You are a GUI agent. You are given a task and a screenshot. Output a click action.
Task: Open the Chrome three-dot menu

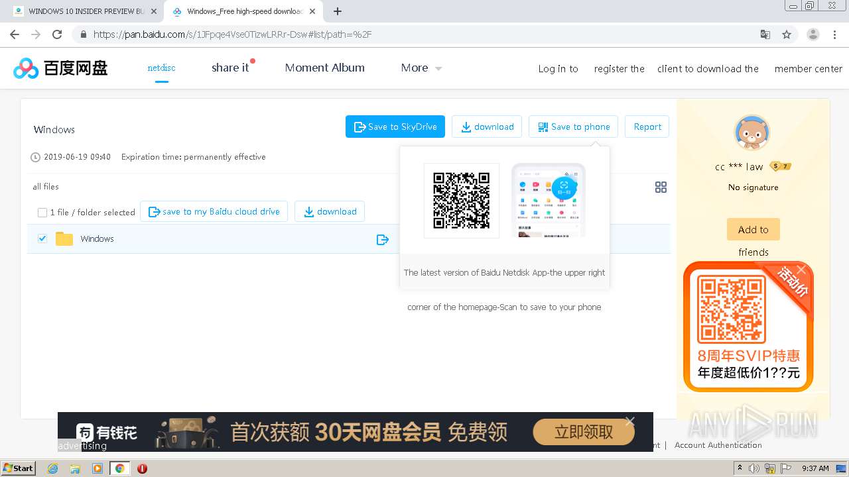(835, 34)
